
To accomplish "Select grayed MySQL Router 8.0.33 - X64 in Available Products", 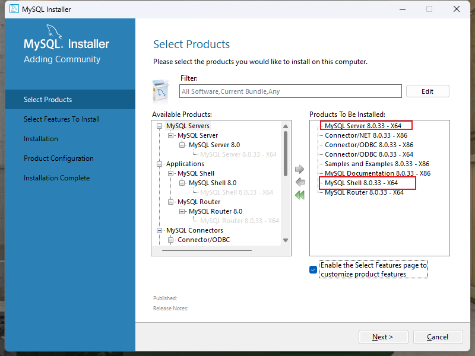I will pos(240,221).
